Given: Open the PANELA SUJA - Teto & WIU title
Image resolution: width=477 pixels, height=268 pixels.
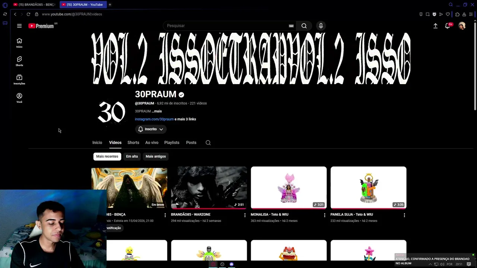Looking at the screenshot, I should click(x=351, y=214).
